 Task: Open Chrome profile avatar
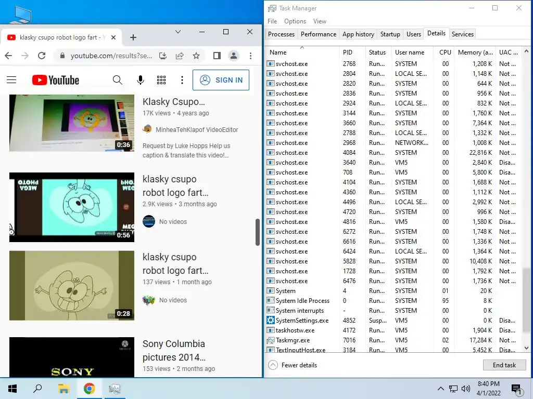click(234, 56)
